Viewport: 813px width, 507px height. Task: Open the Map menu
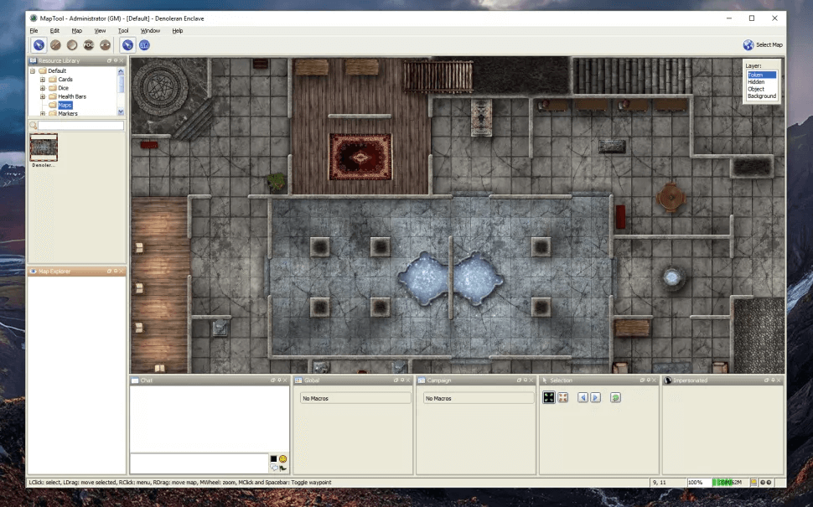76,31
